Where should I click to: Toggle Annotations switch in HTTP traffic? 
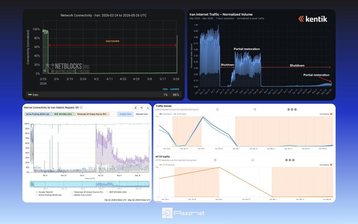click(x=332, y=165)
